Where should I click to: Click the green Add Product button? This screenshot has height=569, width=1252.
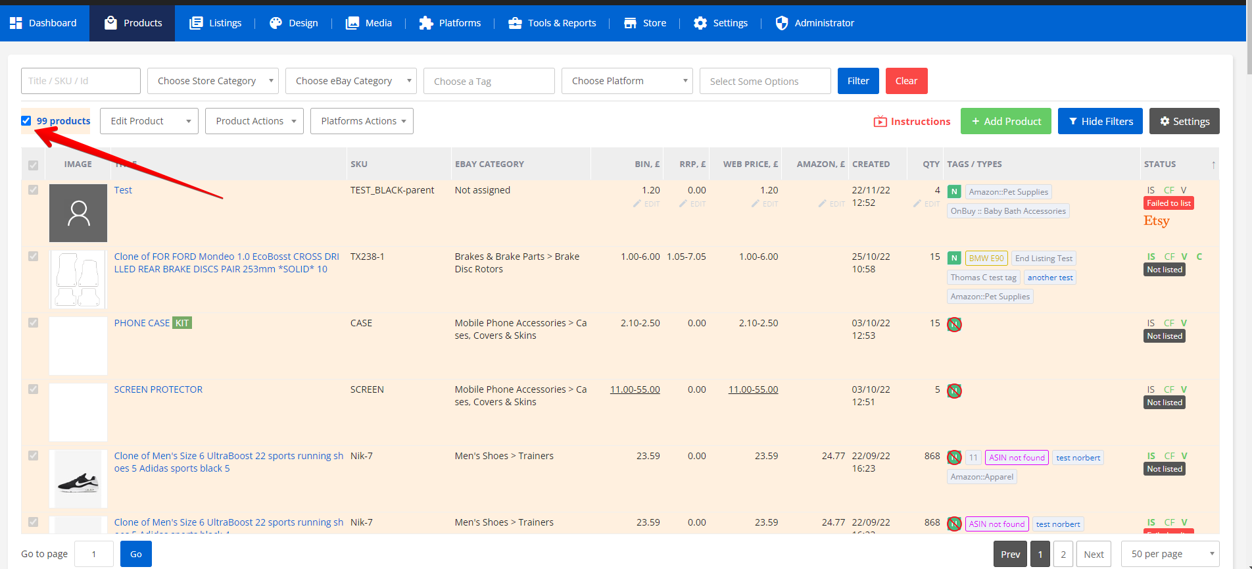[1006, 121]
